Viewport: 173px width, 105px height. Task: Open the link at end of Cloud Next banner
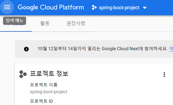pyautogui.click(x=171, y=49)
